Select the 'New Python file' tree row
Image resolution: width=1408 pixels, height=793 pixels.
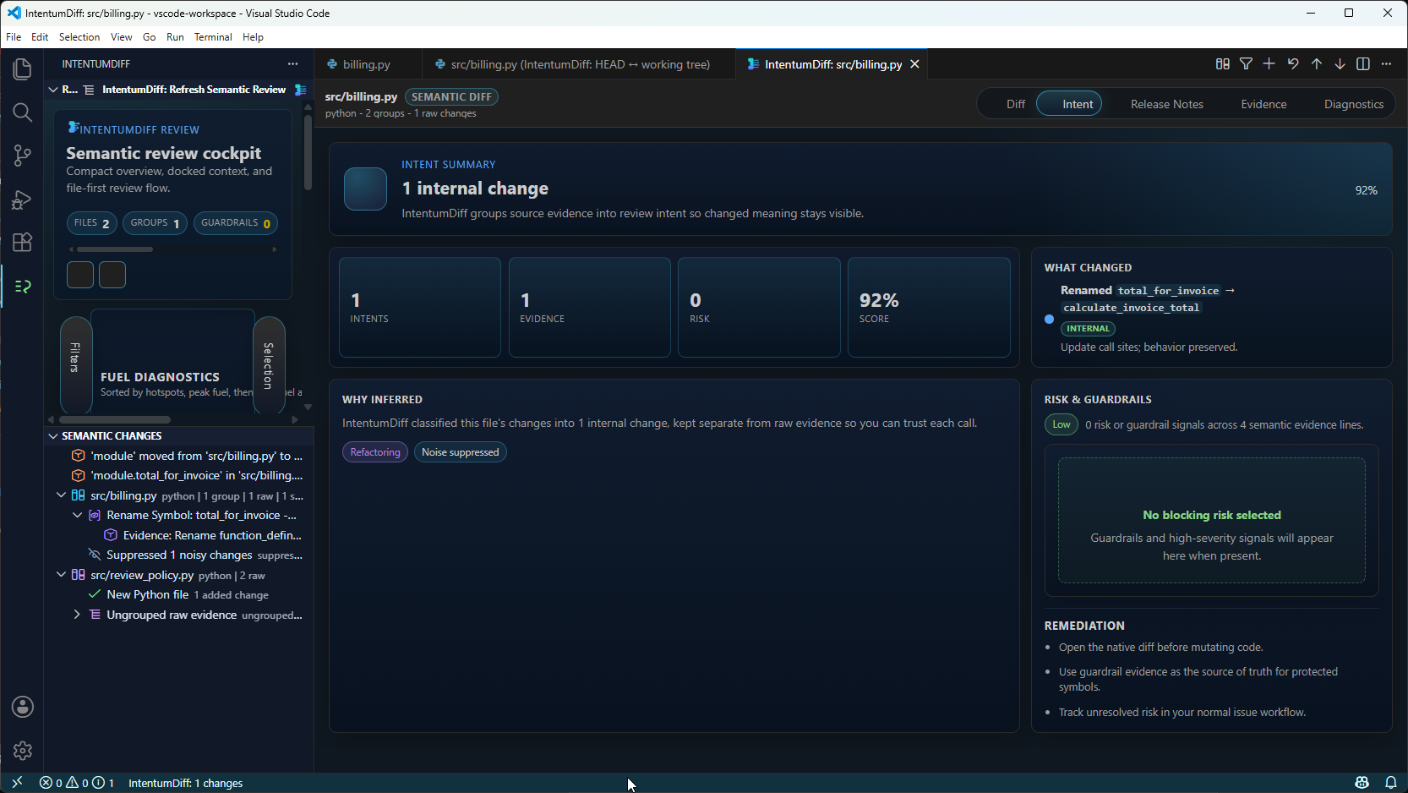179,594
